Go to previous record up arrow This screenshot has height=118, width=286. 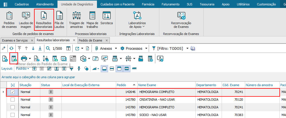click(26, 48)
